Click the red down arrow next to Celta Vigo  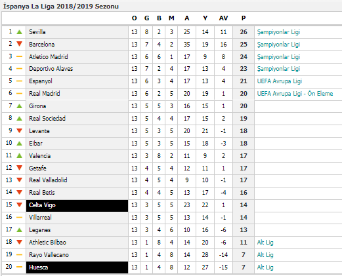pyautogui.click(x=20, y=205)
